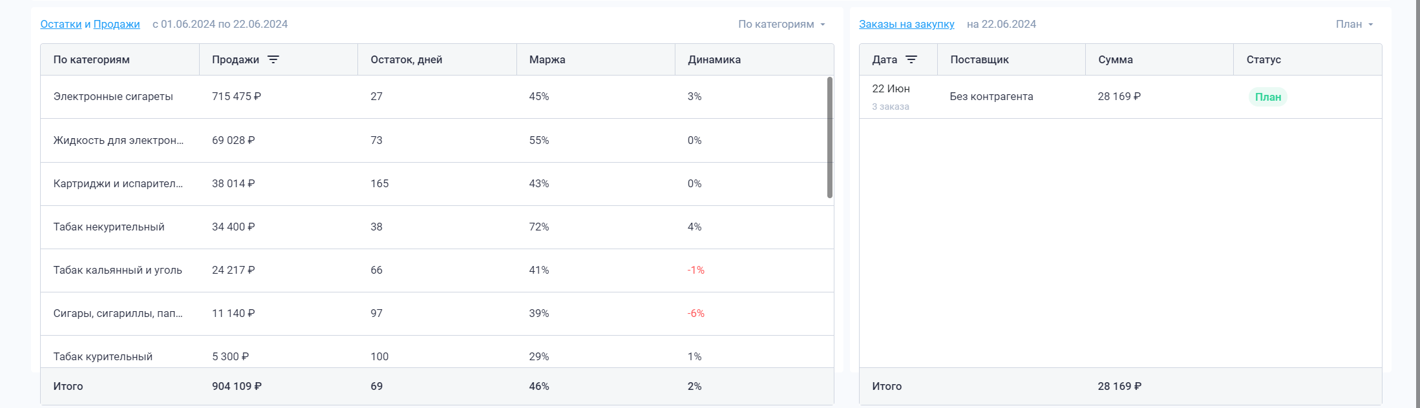Click the Без контрагента supplier cell
Viewport: 1420px width, 408px height.
click(991, 97)
